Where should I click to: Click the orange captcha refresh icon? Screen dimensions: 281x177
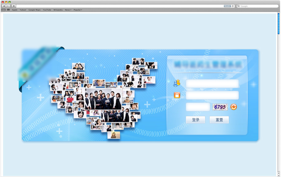pos(234,107)
